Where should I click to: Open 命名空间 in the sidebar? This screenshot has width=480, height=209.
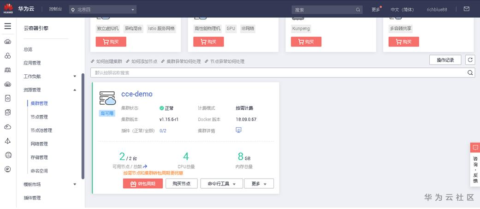[x=39, y=171]
